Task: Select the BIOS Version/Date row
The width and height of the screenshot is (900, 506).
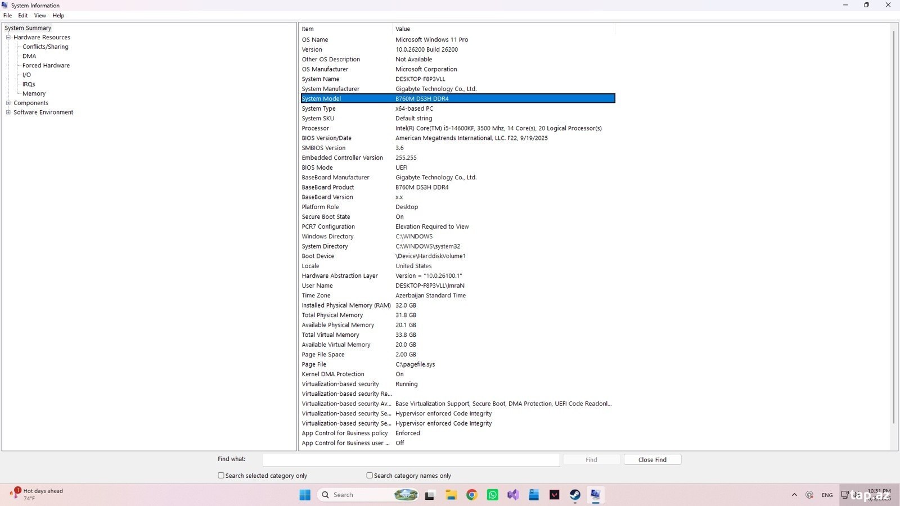Action: (458, 138)
